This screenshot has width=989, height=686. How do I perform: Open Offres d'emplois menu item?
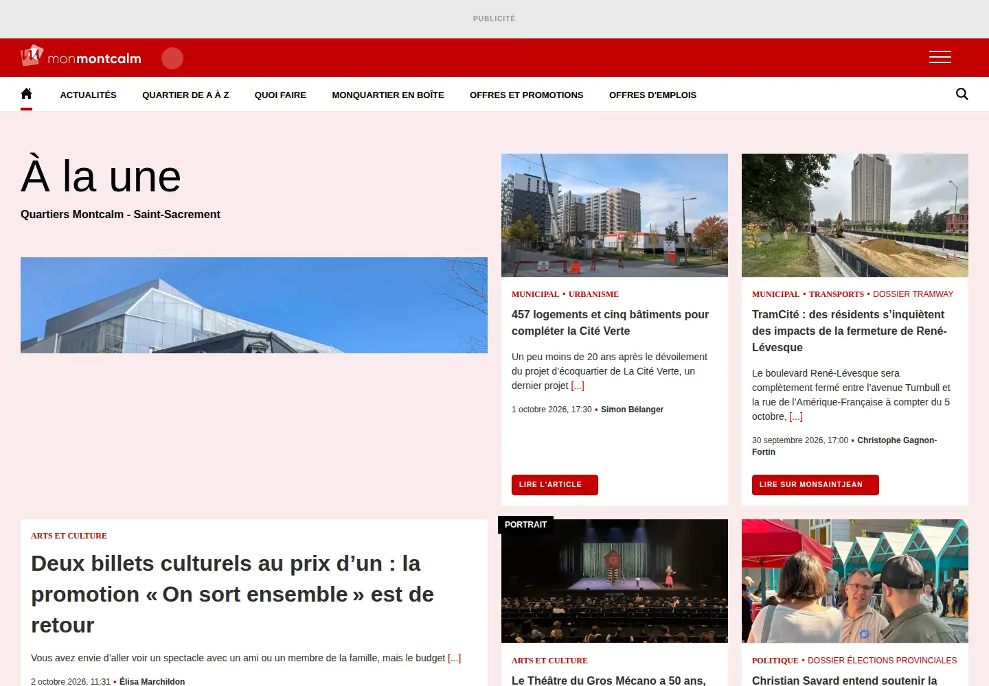(x=652, y=95)
